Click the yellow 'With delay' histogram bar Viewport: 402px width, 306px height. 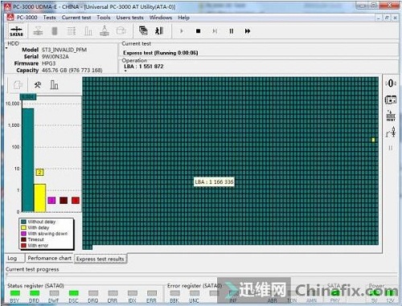(40, 198)
